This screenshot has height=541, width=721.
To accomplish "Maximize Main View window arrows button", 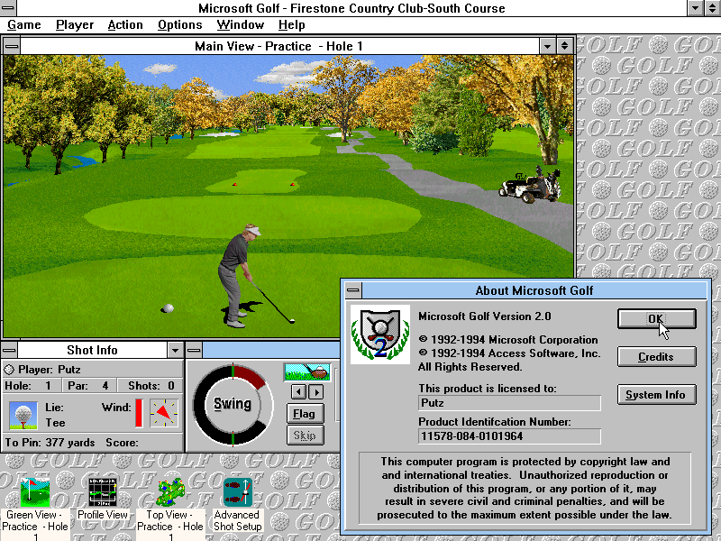I will 565,46.
